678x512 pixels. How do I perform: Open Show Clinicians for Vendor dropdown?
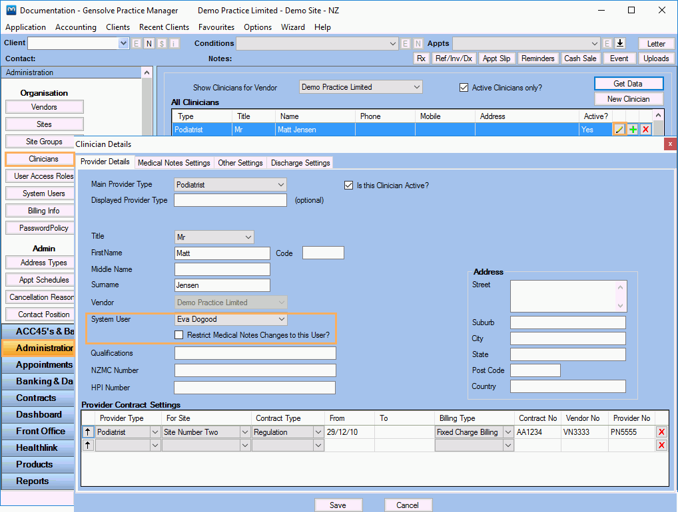[416, 86]
